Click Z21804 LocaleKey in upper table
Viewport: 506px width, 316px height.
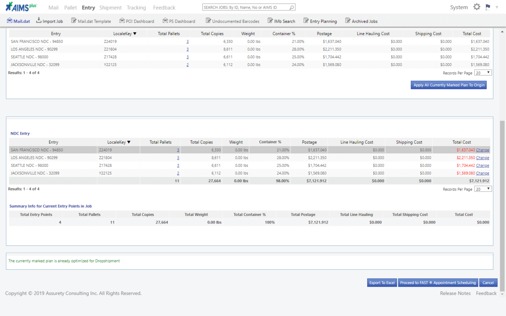(x=110, y=49)
